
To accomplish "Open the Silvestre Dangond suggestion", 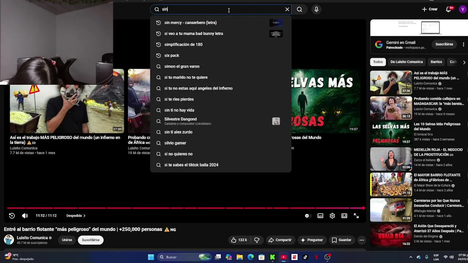I will coord(221,121).
